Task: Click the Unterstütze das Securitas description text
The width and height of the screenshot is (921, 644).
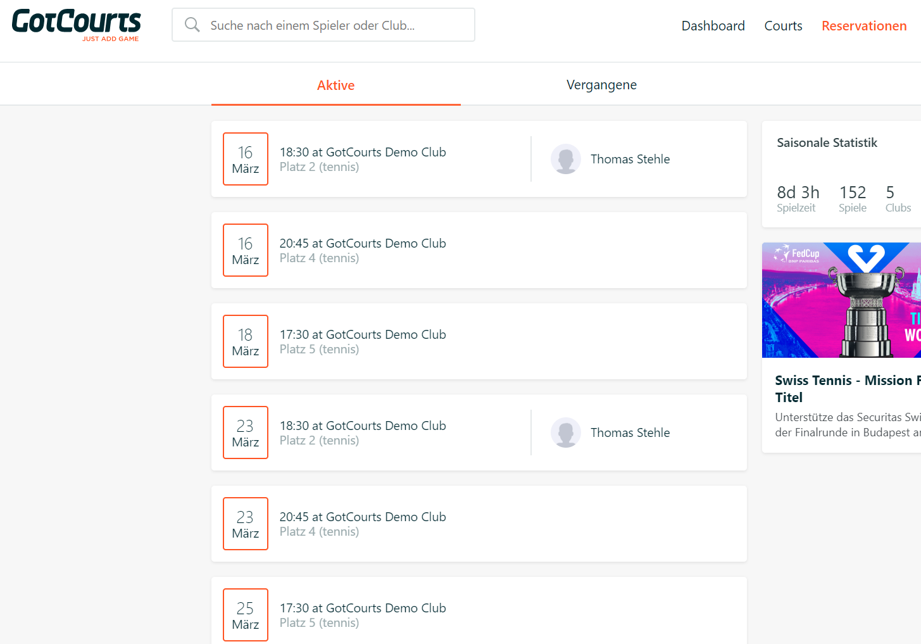Action: click(x=848, y=425)
